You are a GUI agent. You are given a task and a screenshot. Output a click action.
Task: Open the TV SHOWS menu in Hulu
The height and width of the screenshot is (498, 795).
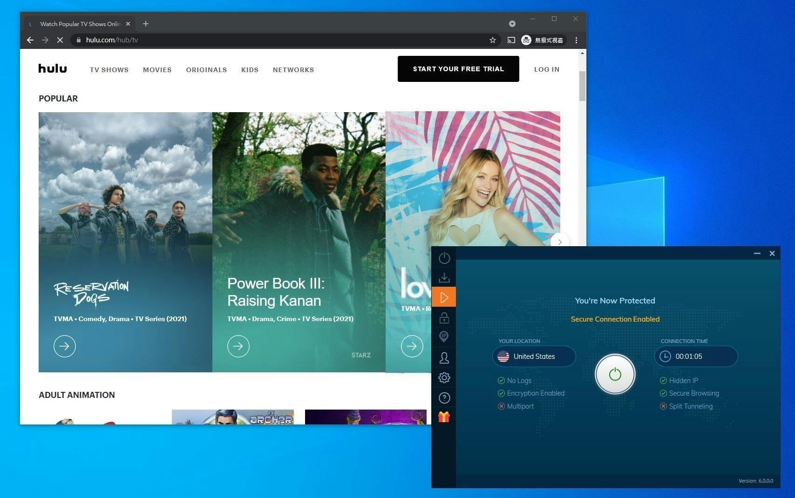click(109, 70)
